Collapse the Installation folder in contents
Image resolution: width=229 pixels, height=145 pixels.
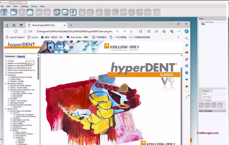click(x=6, y=75)
